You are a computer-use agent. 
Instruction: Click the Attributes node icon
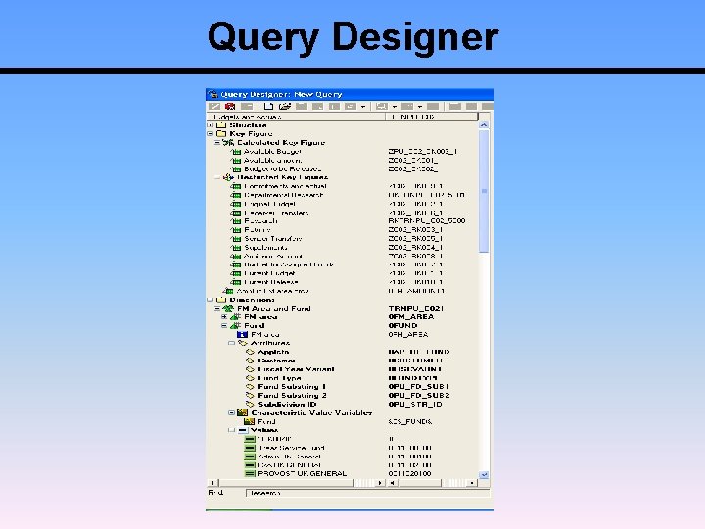click(243, 343)
